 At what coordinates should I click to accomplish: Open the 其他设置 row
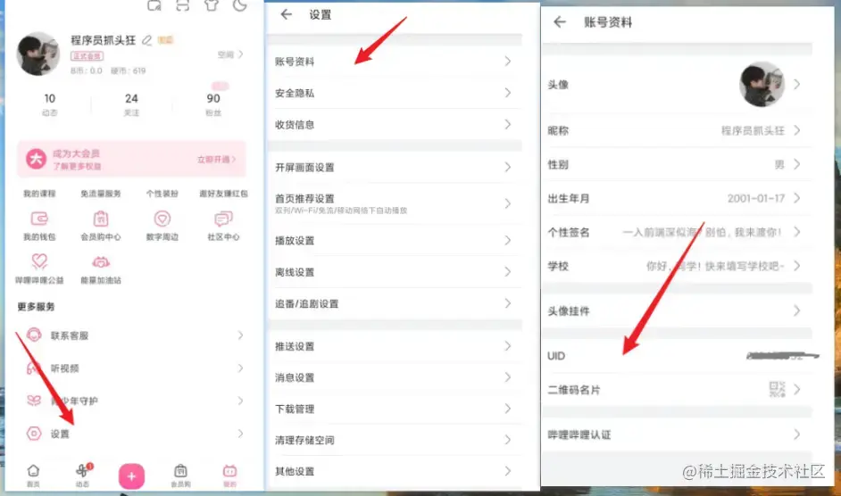[x=395, y=471]
